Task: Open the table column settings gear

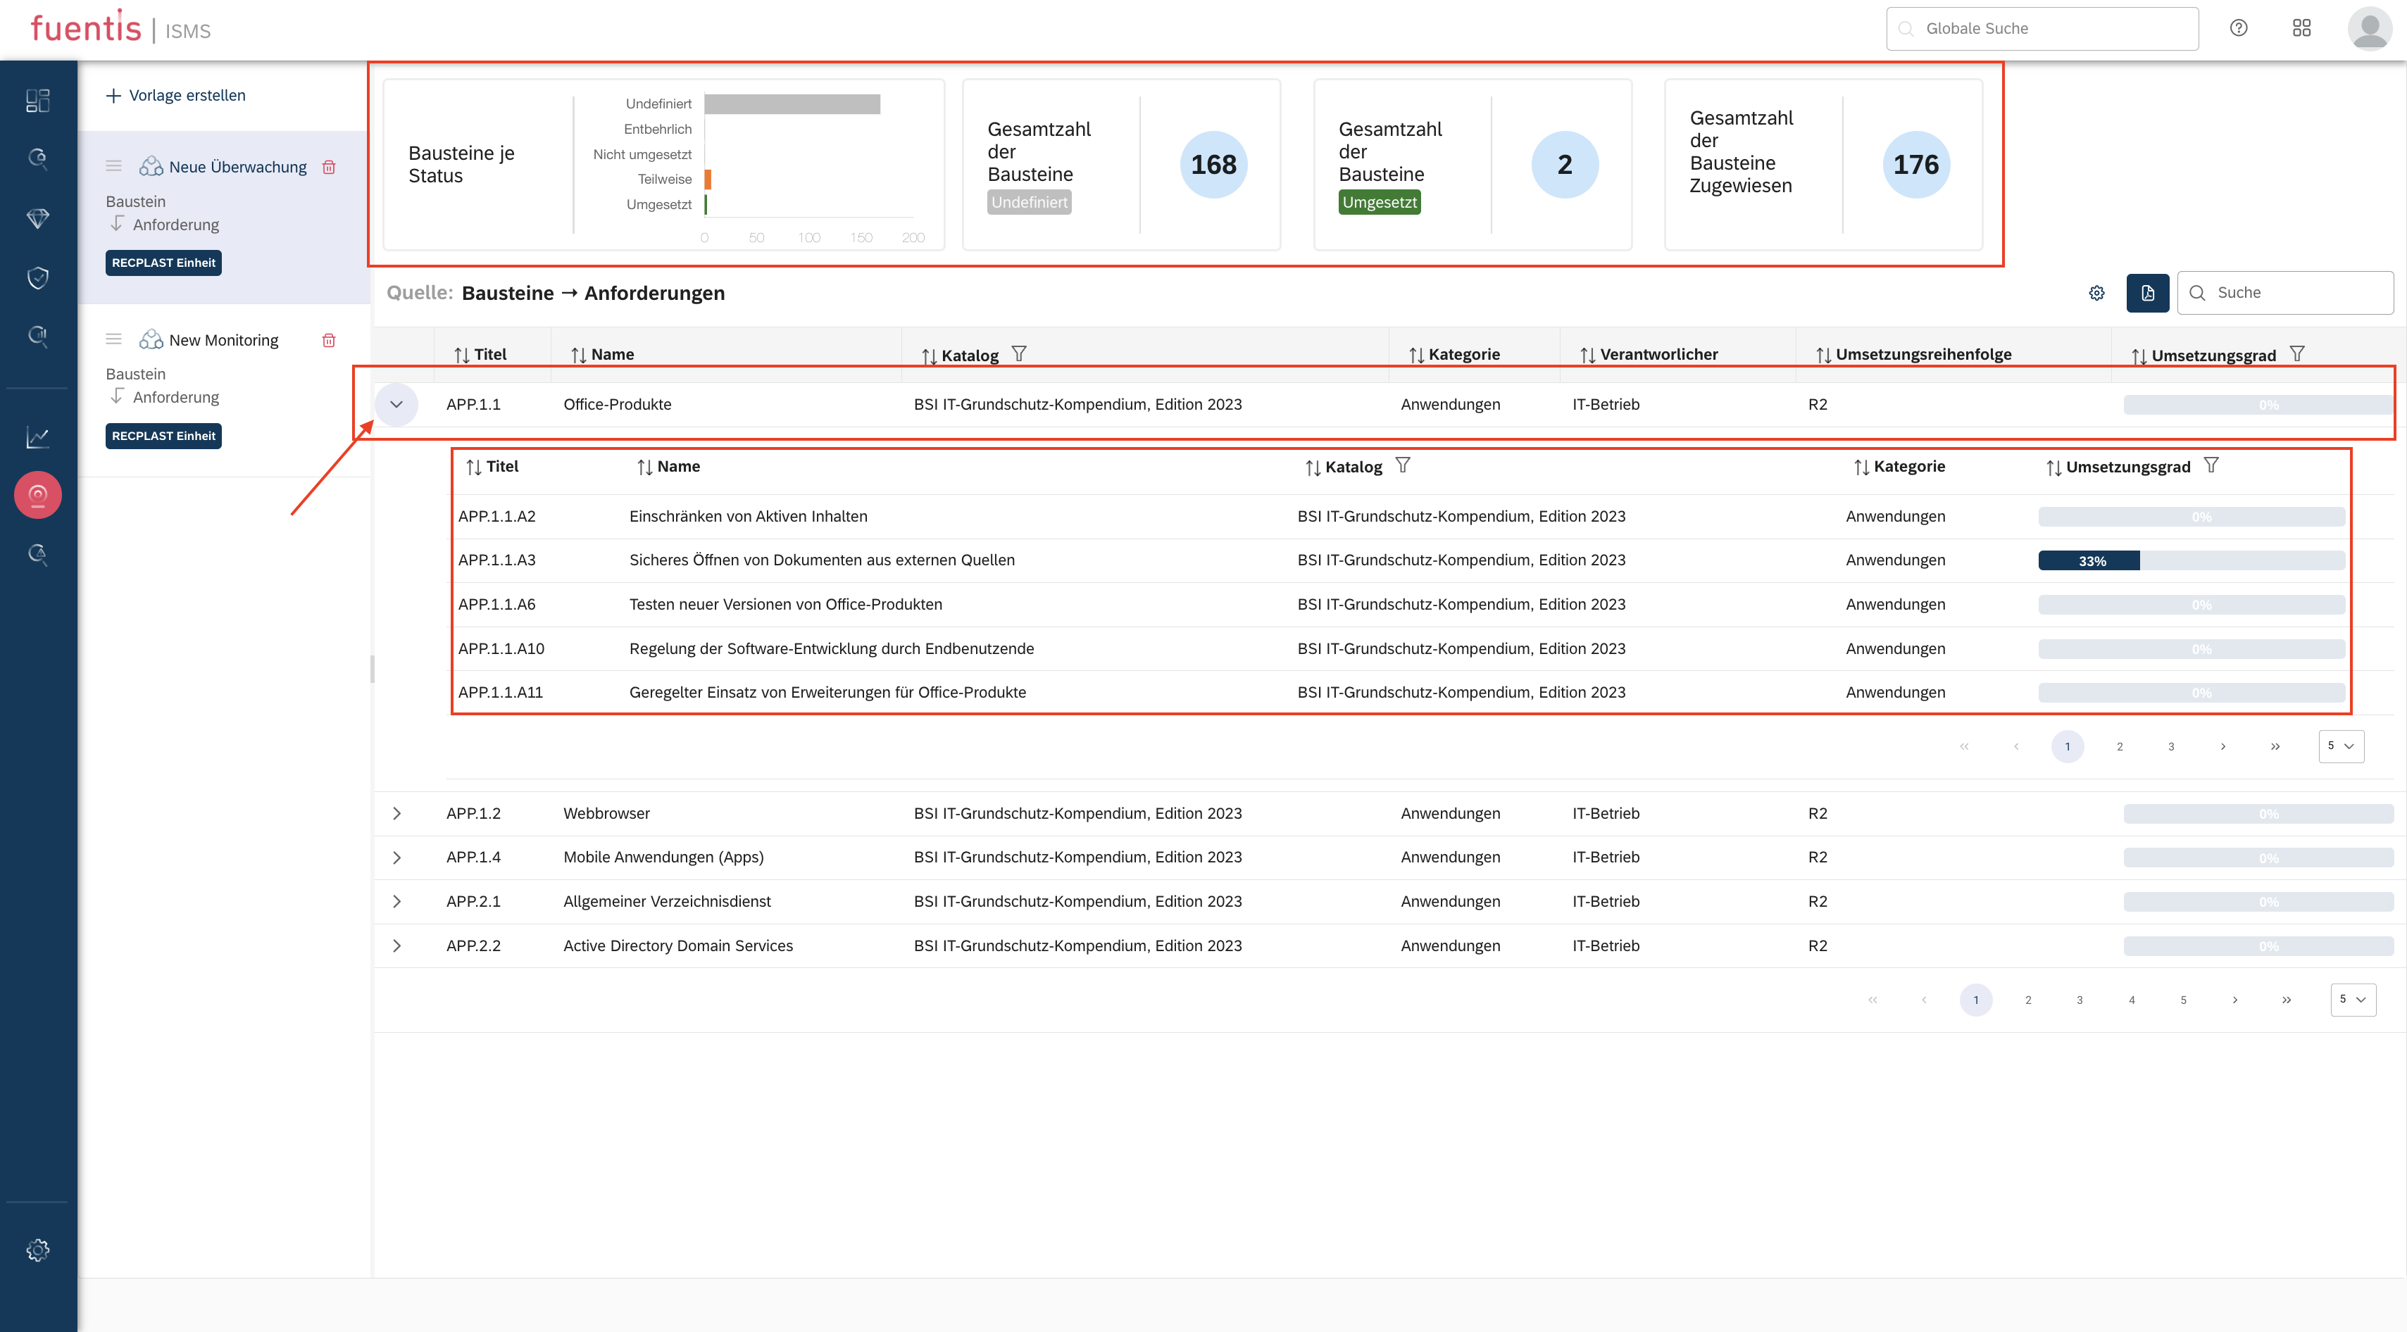Action: [x=2098, y=292]
